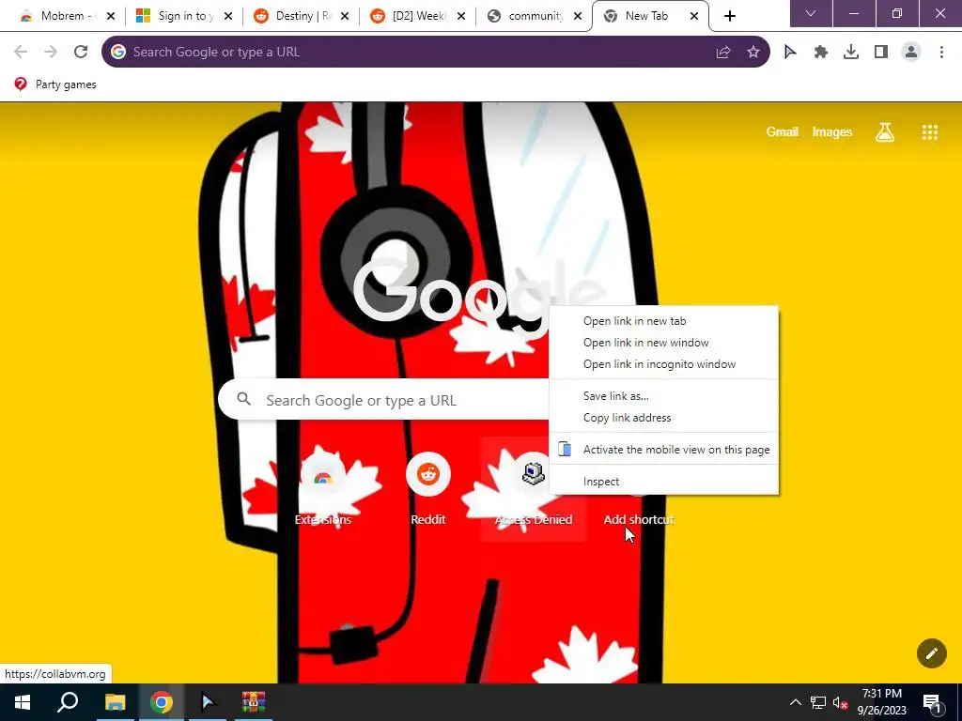Close the Mobrem tab

[x=111, y=17]
